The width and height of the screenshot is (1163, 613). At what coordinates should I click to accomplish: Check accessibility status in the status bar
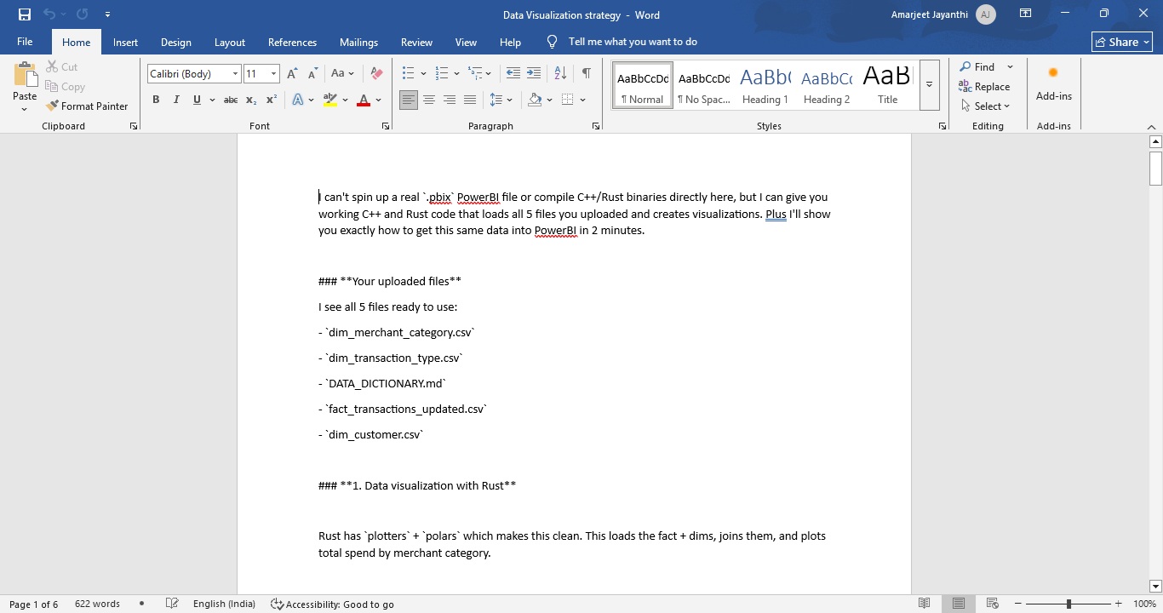coord(332,604)
